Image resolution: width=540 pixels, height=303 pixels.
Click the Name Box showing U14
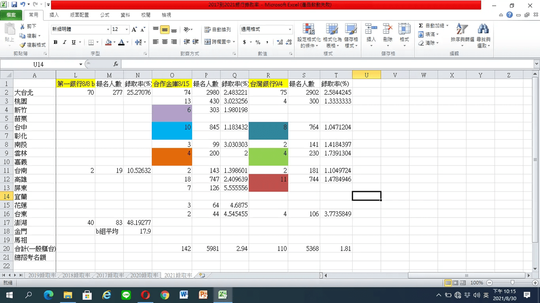(39, 64)
